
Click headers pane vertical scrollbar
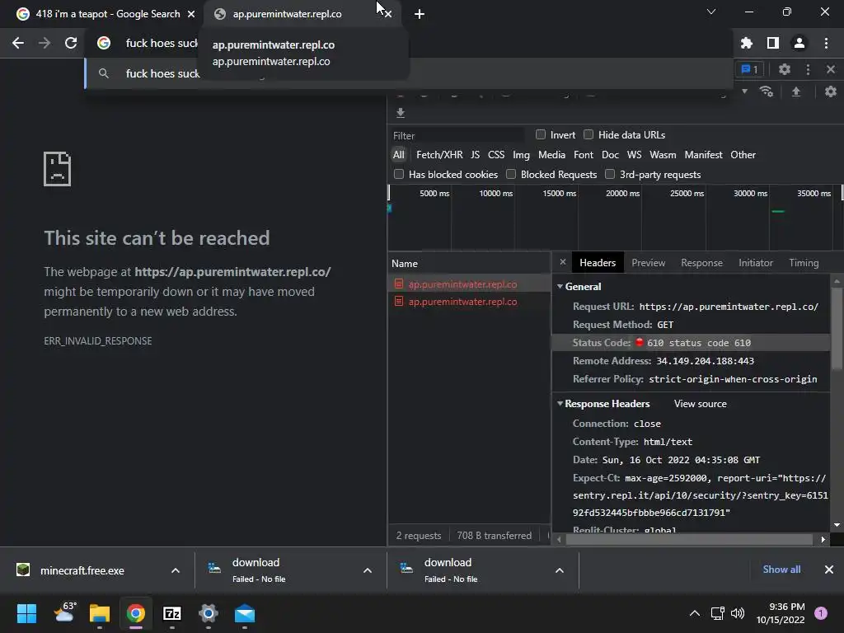[837, 328]
